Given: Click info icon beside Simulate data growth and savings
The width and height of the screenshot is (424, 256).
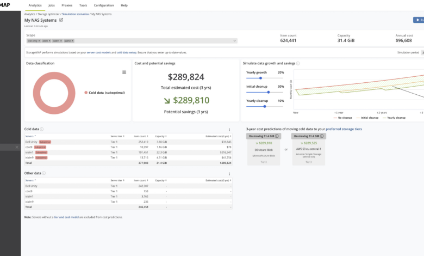Looking at the screenshot, I should pyautogui.click(x=298, y=63).
